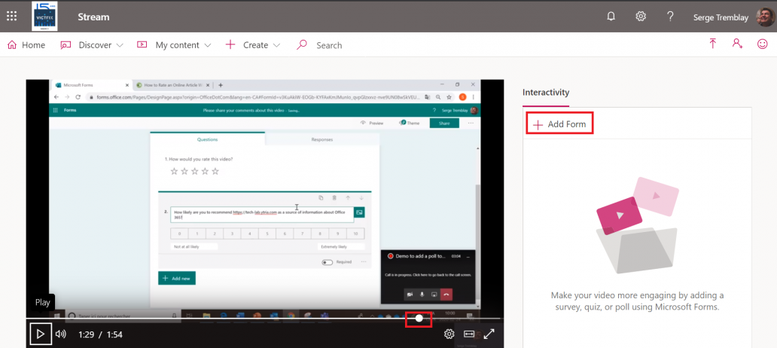This screenshot has height=348, width=777.
Task: Click the video time 1:29 / 1:54
Action: point(100,334)
